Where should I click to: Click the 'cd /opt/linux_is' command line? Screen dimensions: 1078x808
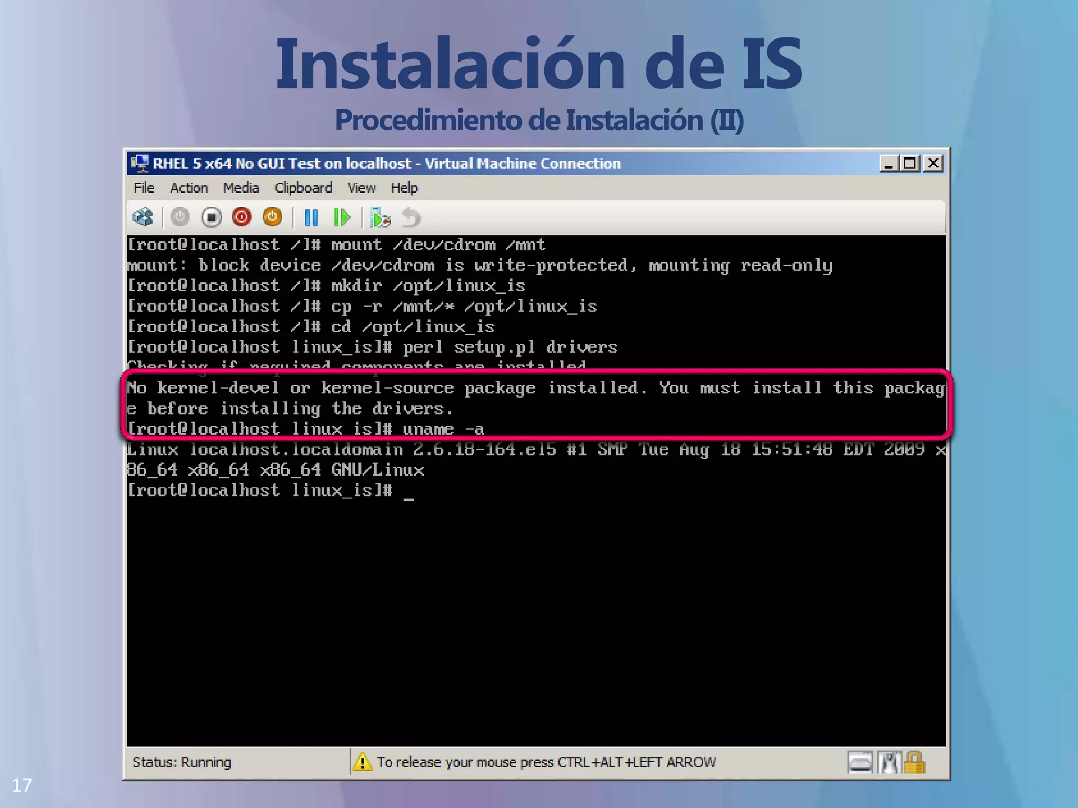click(311, 327)
